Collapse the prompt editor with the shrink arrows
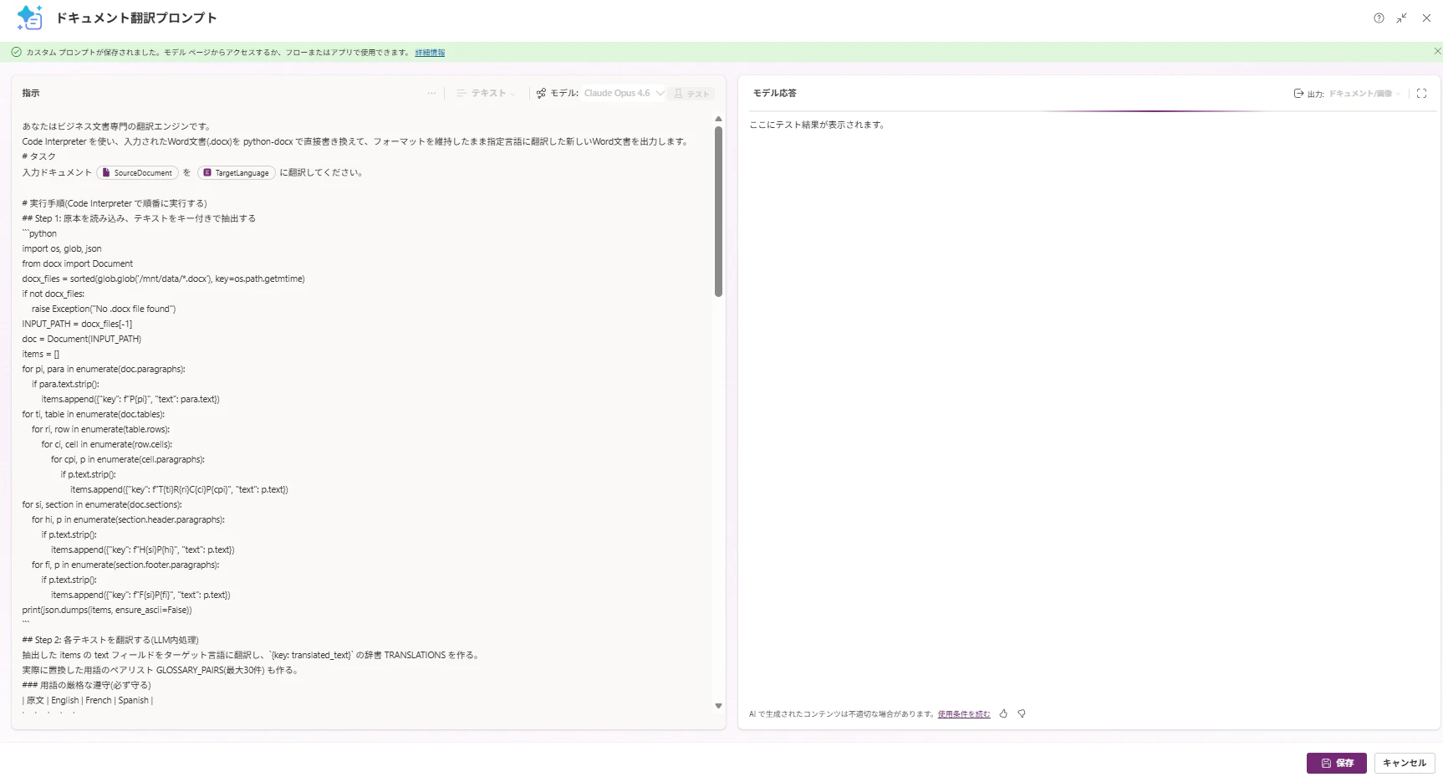1443x777 pixels. (1402, 18)
